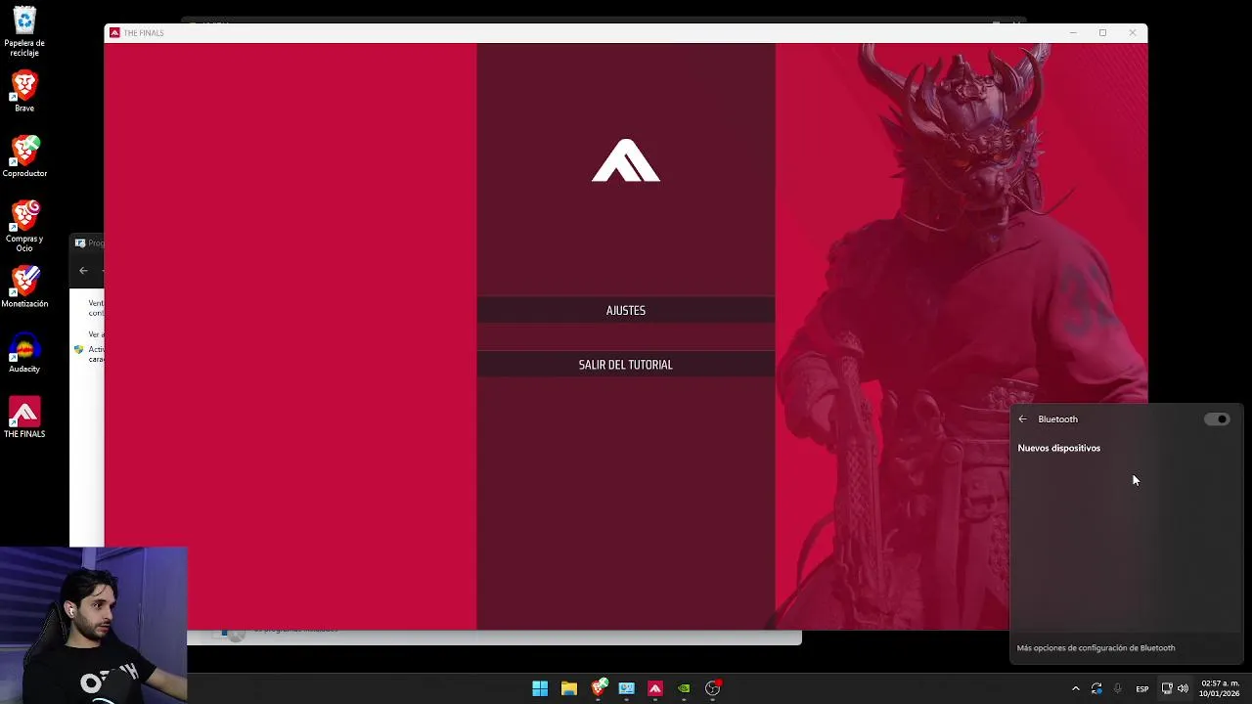The image size is (1252, 704).
Task: Switch the ESP input language indicator
Action: [1142, 689]
